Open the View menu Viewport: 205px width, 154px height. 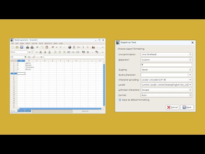coord(22,43)
